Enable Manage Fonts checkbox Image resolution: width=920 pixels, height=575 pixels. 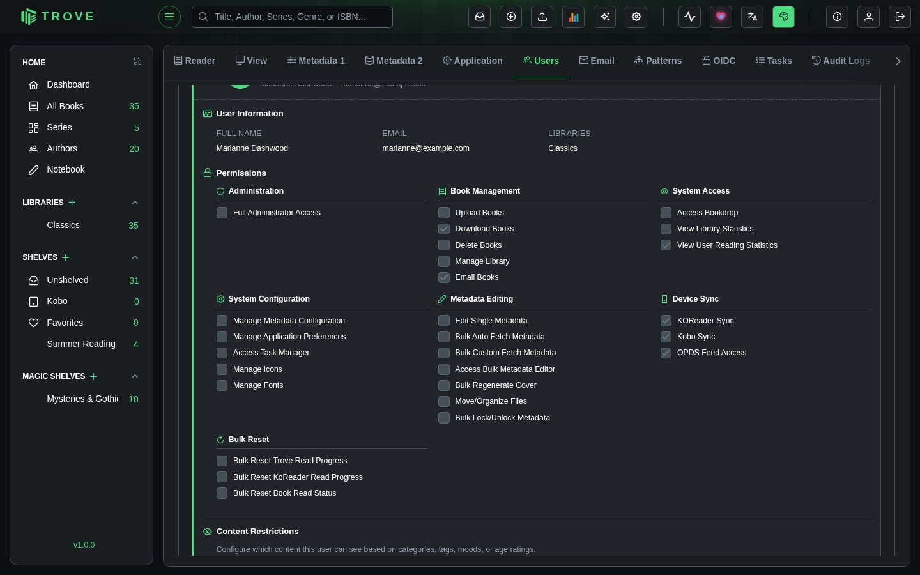pyautogui.click(x=222, y=385)
